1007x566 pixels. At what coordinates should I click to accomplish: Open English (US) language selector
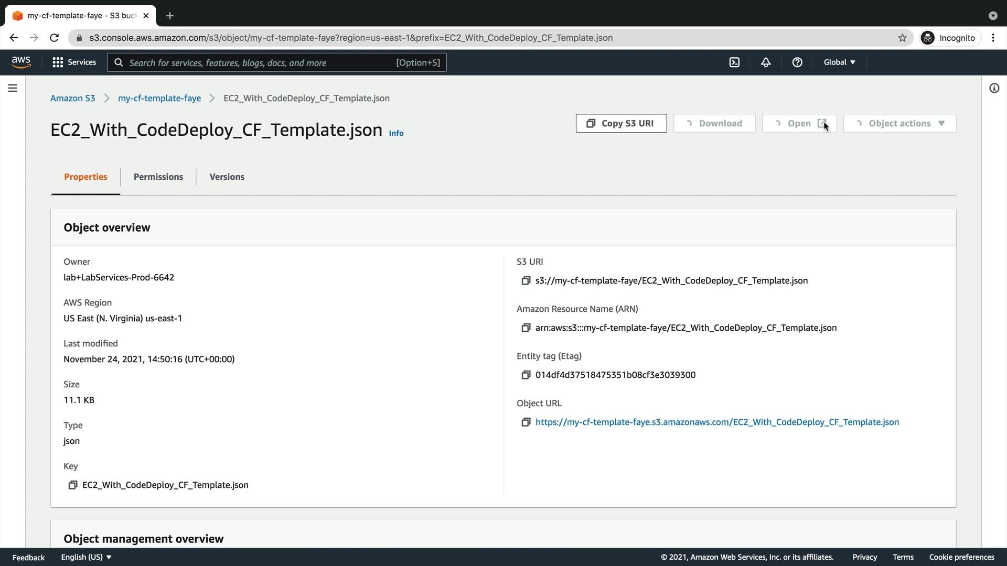[86, 557]
